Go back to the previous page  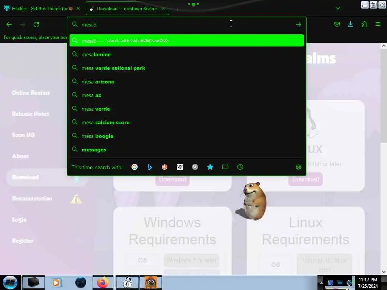(9, 25)
